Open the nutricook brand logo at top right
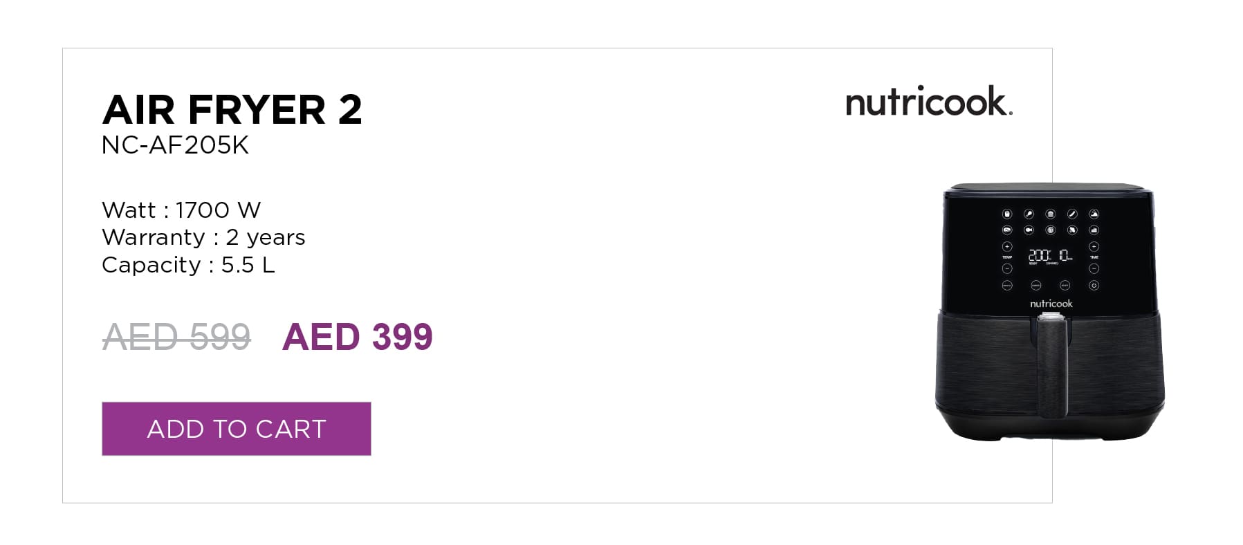This screenshot has width=1243, height=545. coord(929,101)
